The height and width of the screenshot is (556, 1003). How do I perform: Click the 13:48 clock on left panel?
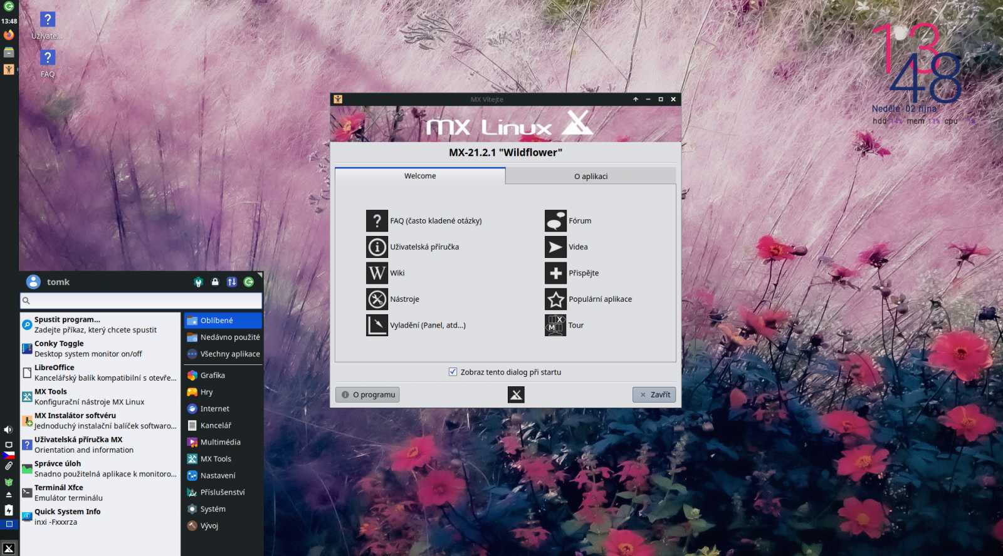pos(9,21)
